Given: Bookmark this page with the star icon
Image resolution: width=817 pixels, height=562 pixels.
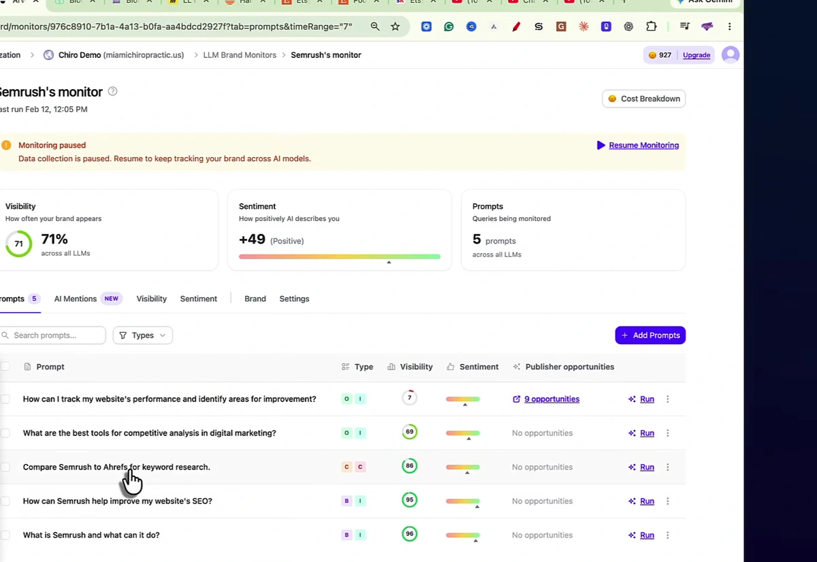Looking at the screenshot, I should click(x=395, y=27).
